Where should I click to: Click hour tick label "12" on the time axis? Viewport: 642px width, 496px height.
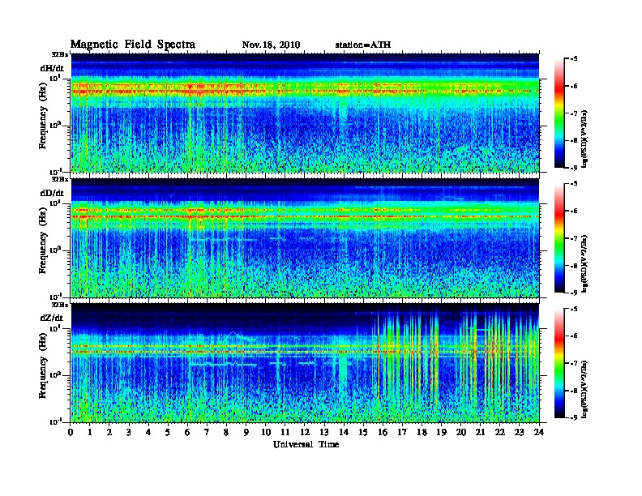pos(305,432)
